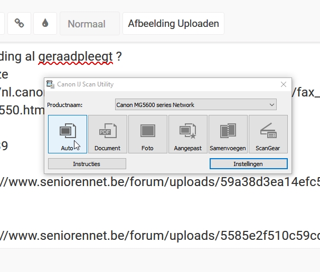
Task: Click the Canon IJ Scan Utility title text
Action: coord(85,84)
